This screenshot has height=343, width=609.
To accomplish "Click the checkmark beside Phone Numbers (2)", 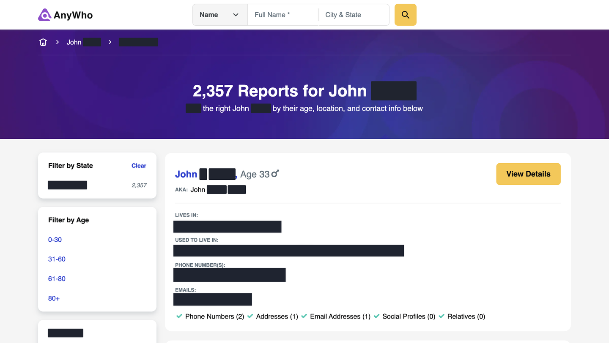I will 179,316.
